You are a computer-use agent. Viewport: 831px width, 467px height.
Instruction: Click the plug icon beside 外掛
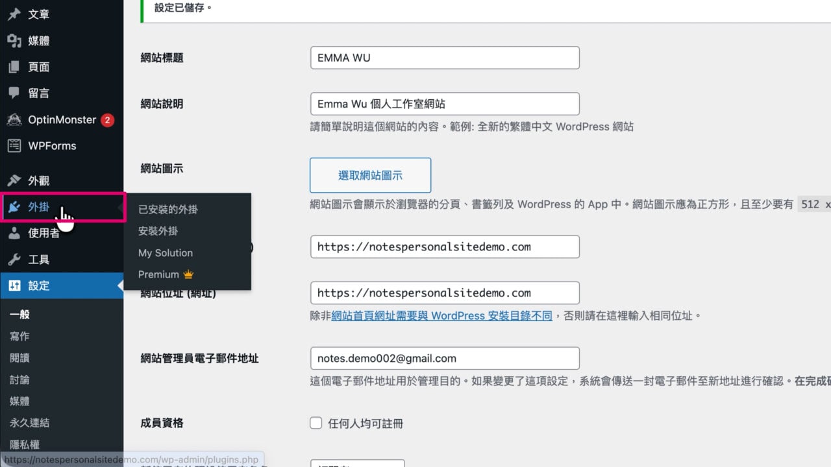[x=14, y=208]
